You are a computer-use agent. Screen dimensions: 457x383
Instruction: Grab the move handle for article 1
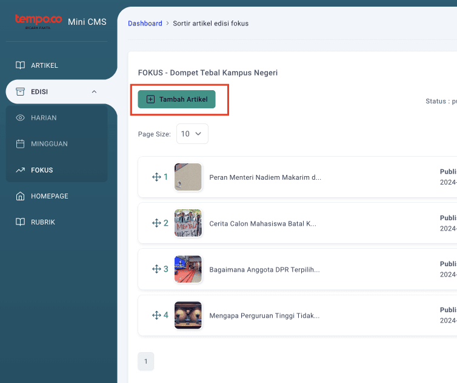coord(156,177)
